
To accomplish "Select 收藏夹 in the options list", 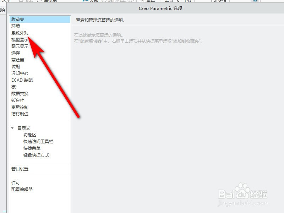I will (40, 20).
